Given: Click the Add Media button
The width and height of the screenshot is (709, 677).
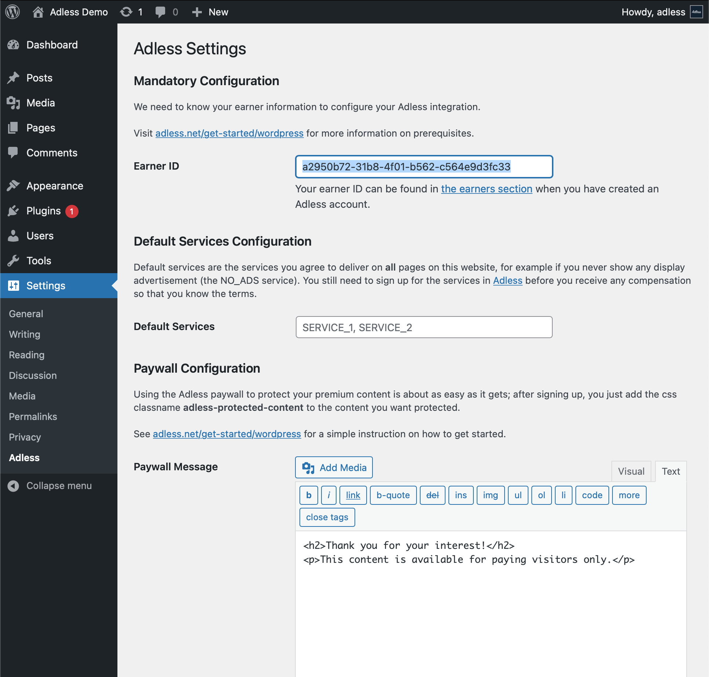Looking at the screenshot, I should click(334, 467).
